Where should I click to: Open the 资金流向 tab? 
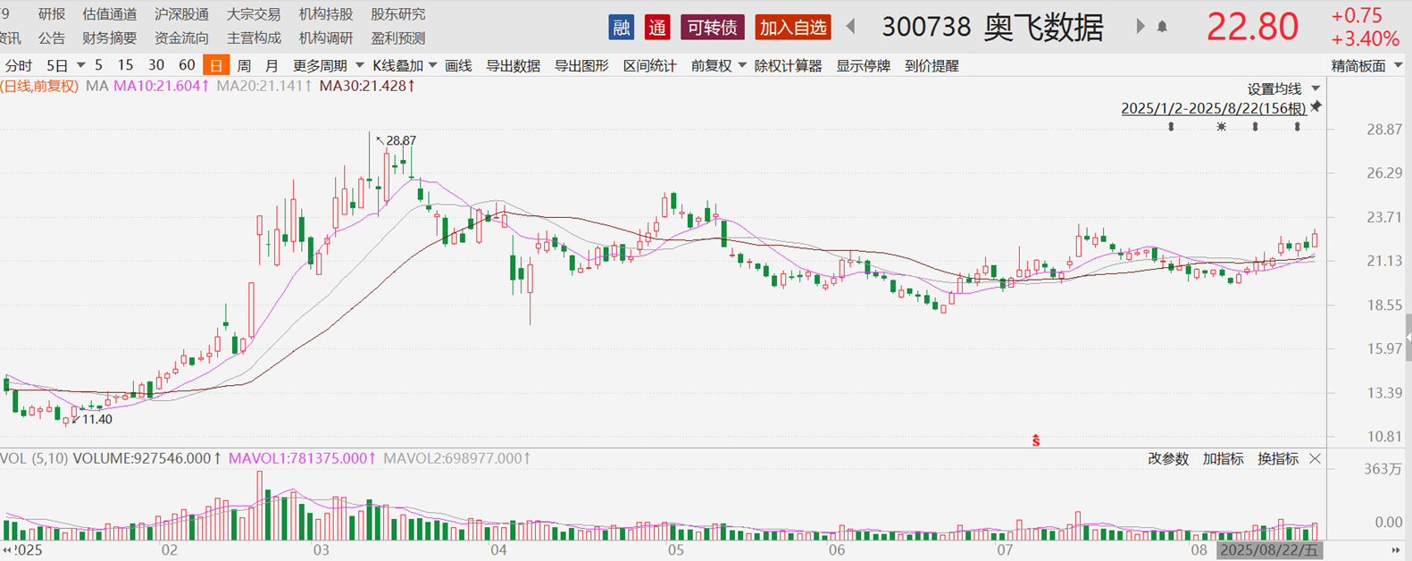coord(181,38)
